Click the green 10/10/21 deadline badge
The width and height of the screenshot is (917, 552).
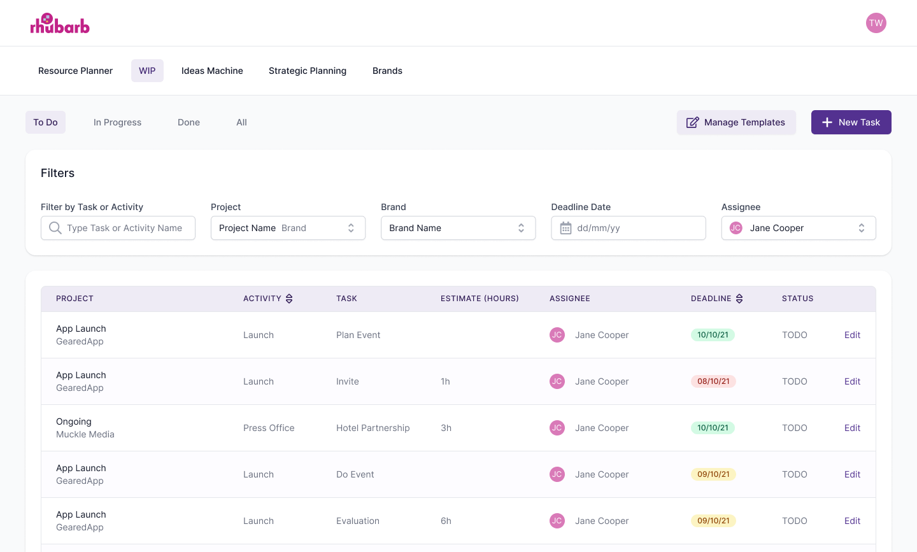pyautogui.click(x=713, y=335)
